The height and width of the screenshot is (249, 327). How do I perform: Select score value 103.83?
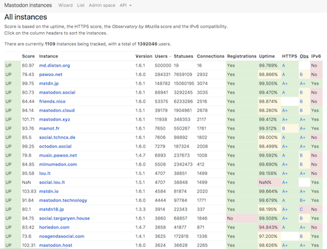point(29,191)
